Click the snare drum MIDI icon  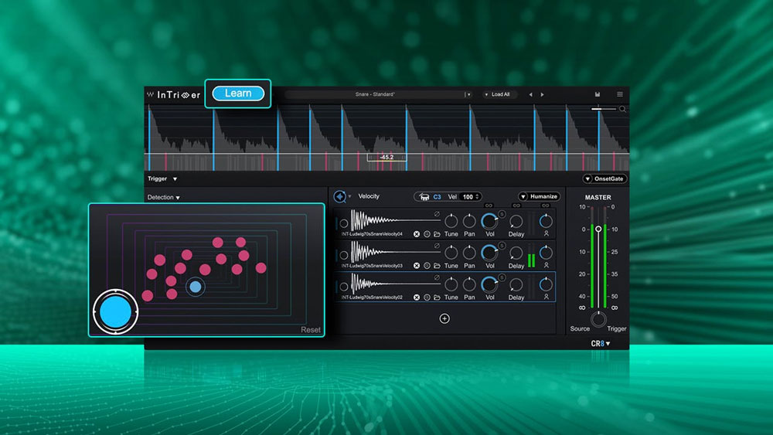tap(424, 197)
